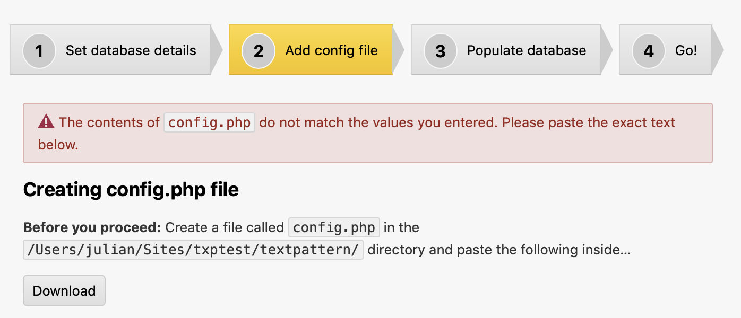Select the Go! step label
The height and width of the screenshot is (318, 741).
coord(686,50)
